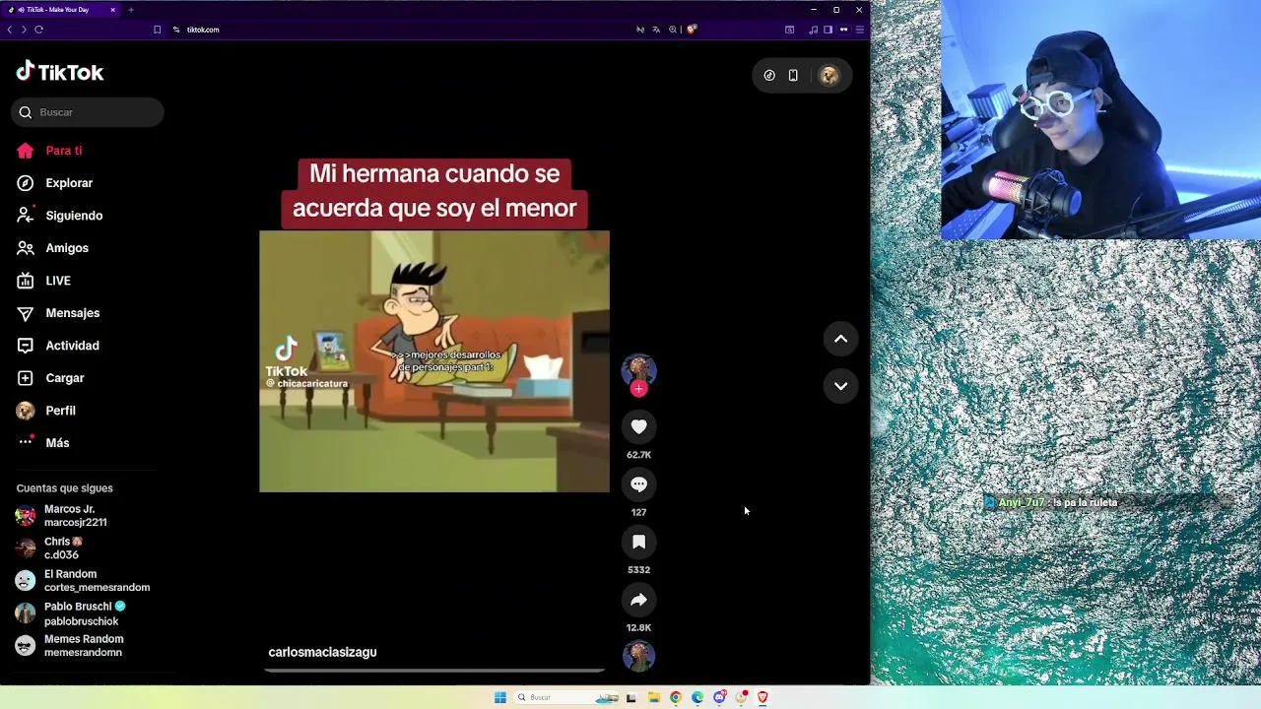This screenshot has width=1261, height=709.
Task: Go to the previous video with up arrow
Action: point(840,339)
